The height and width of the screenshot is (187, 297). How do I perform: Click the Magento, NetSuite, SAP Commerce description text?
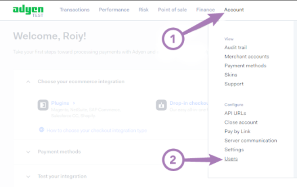[x=86, y=113]
